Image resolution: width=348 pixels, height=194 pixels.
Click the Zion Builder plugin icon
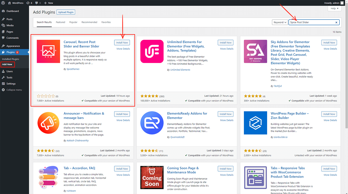click(255, 123)
